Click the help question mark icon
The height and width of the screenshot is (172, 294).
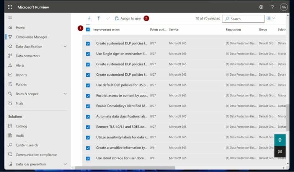[x=273, y=7]
